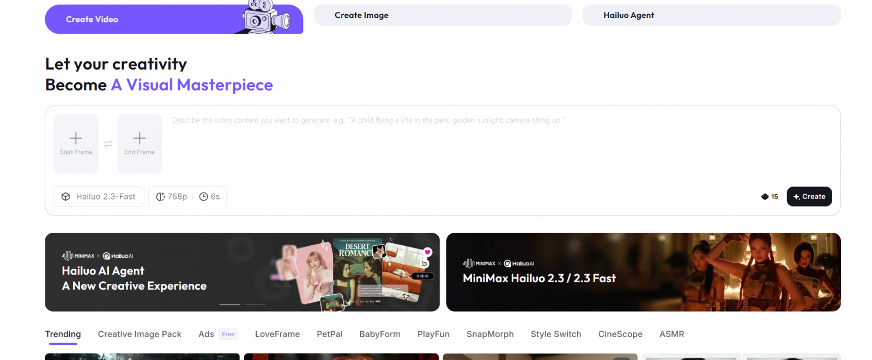Click the 'A Visual Masterpiece' heading text
Image resolution: width=872 pixels, height=360 pixels.
[192, 85]
